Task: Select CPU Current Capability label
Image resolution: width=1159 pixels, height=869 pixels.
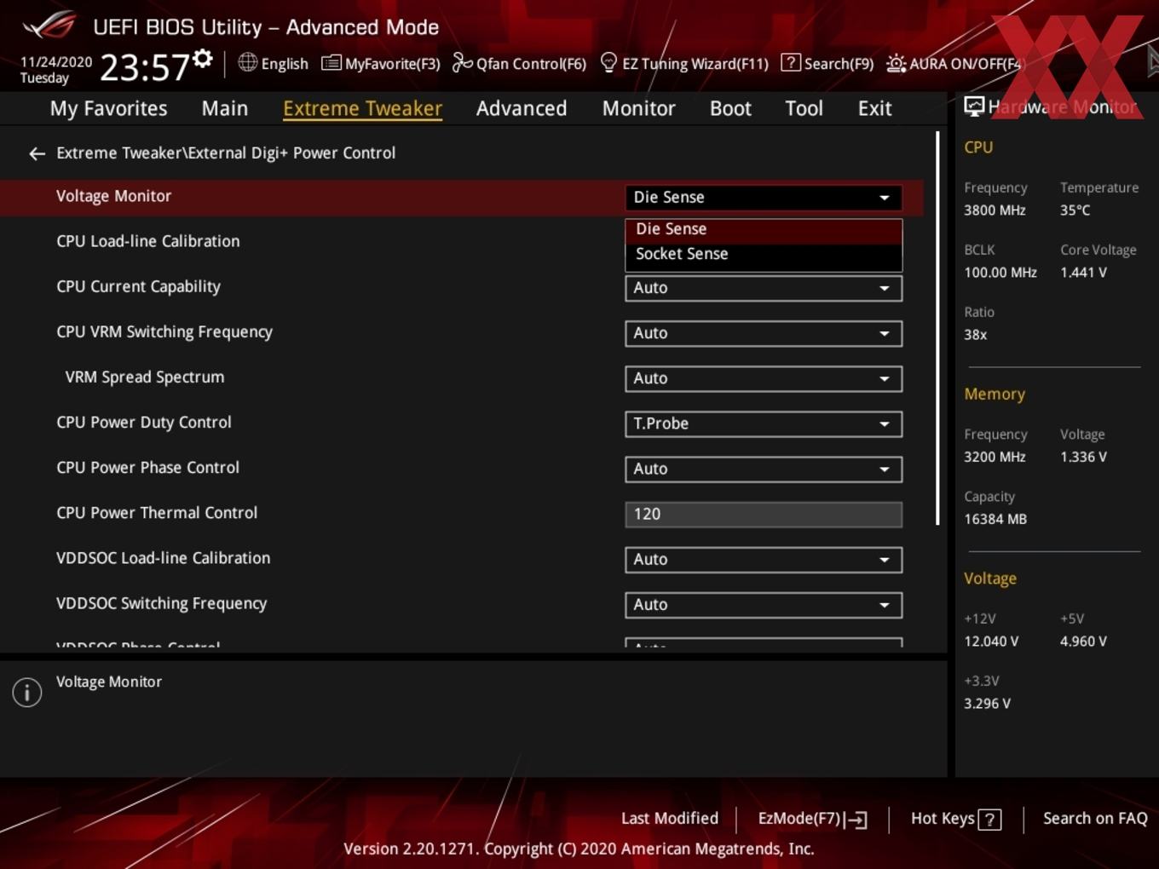Action: [138, 286]
